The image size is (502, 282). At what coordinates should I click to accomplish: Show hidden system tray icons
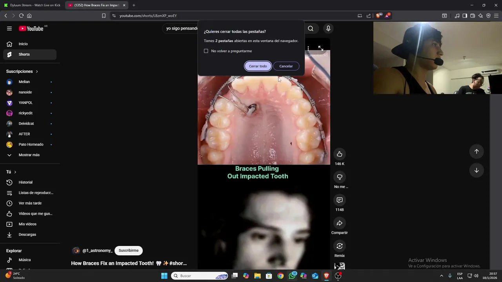tap(442, 276)
